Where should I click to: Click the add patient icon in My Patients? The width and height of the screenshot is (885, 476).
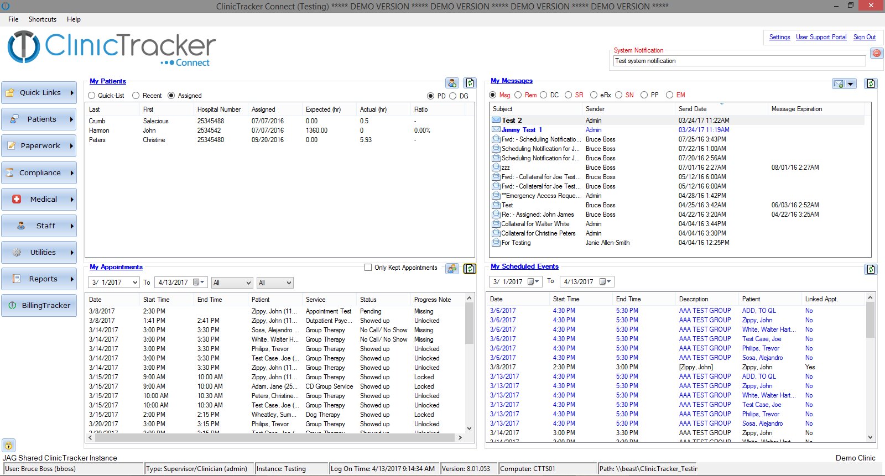pyautogui.click(x=452, y=83)
